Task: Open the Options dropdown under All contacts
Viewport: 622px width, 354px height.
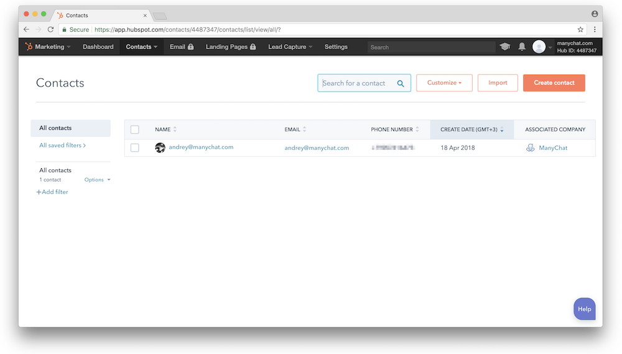Action: (x=97, y=180)
